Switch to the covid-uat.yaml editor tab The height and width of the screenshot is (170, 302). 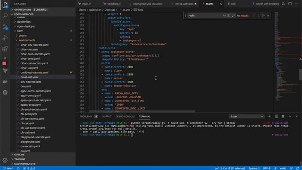coord(184,4)
